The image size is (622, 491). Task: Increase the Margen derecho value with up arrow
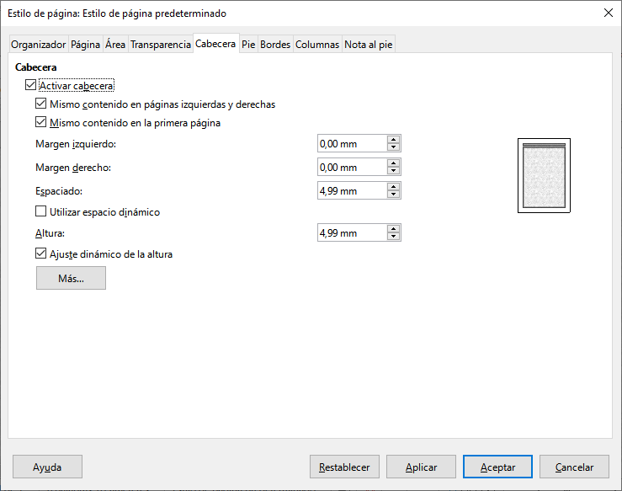pyautogui.click(x=393, y=163)
